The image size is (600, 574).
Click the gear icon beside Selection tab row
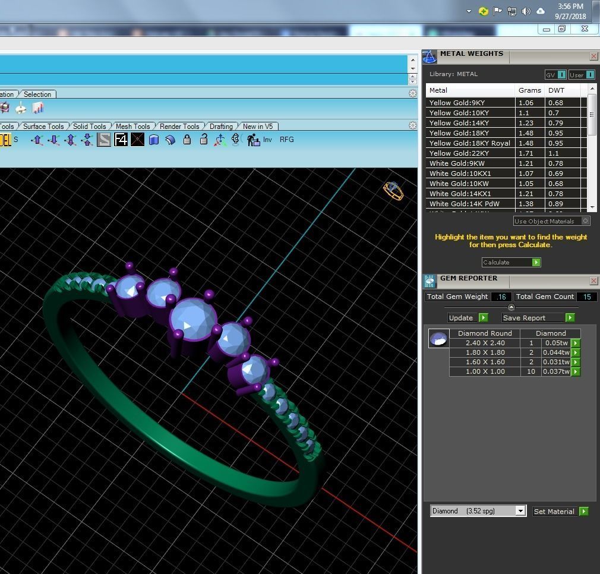412,93
